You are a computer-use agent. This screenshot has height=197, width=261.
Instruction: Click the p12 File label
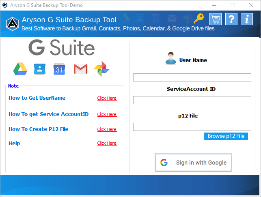point(188,116)
